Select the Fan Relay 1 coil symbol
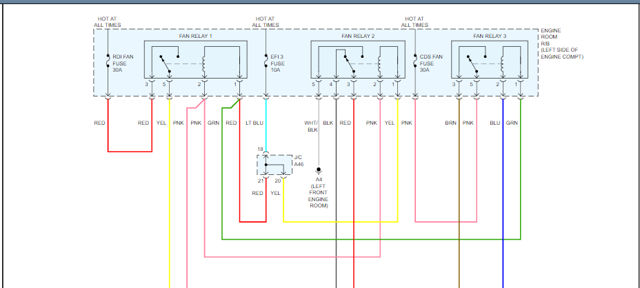Screen dimensions: 640x288 tap(204, 64)
